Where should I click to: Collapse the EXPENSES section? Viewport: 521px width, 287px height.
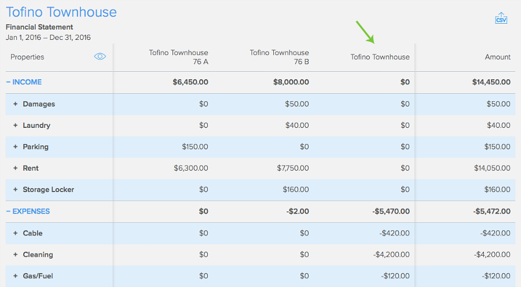point(28,211)
